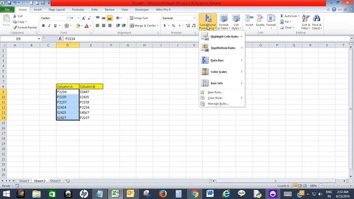This screenshot has height=199, width=354.
Task: Switch to the Data tab
Action: pos(95,10)
